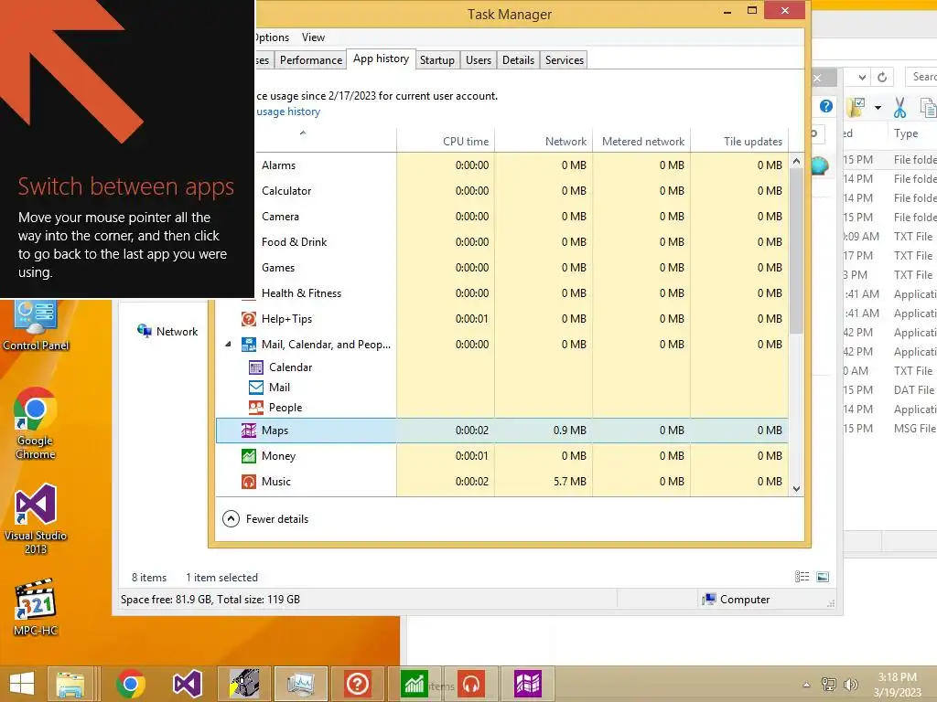
Task: Click the MSG File entry in Explorer
Action: point(914,429)
